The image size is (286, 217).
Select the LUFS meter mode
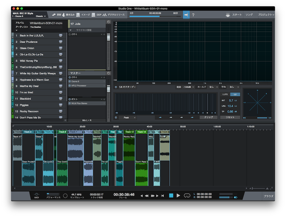pos(225,95)
